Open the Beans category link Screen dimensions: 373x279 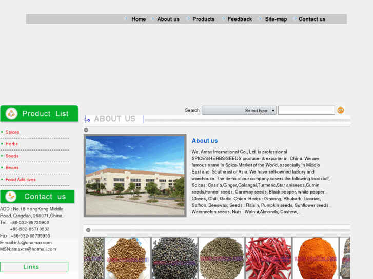[x=12, y=167]
